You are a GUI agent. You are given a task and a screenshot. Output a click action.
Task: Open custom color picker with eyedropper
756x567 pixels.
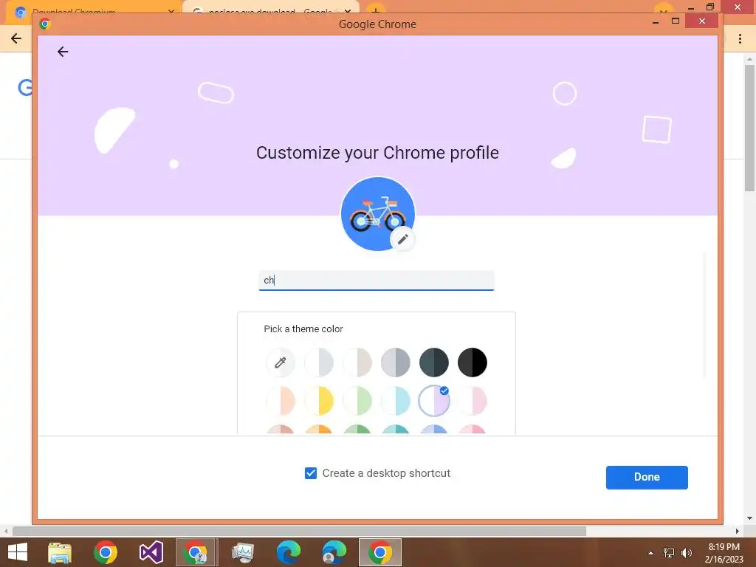pos(280,362)
